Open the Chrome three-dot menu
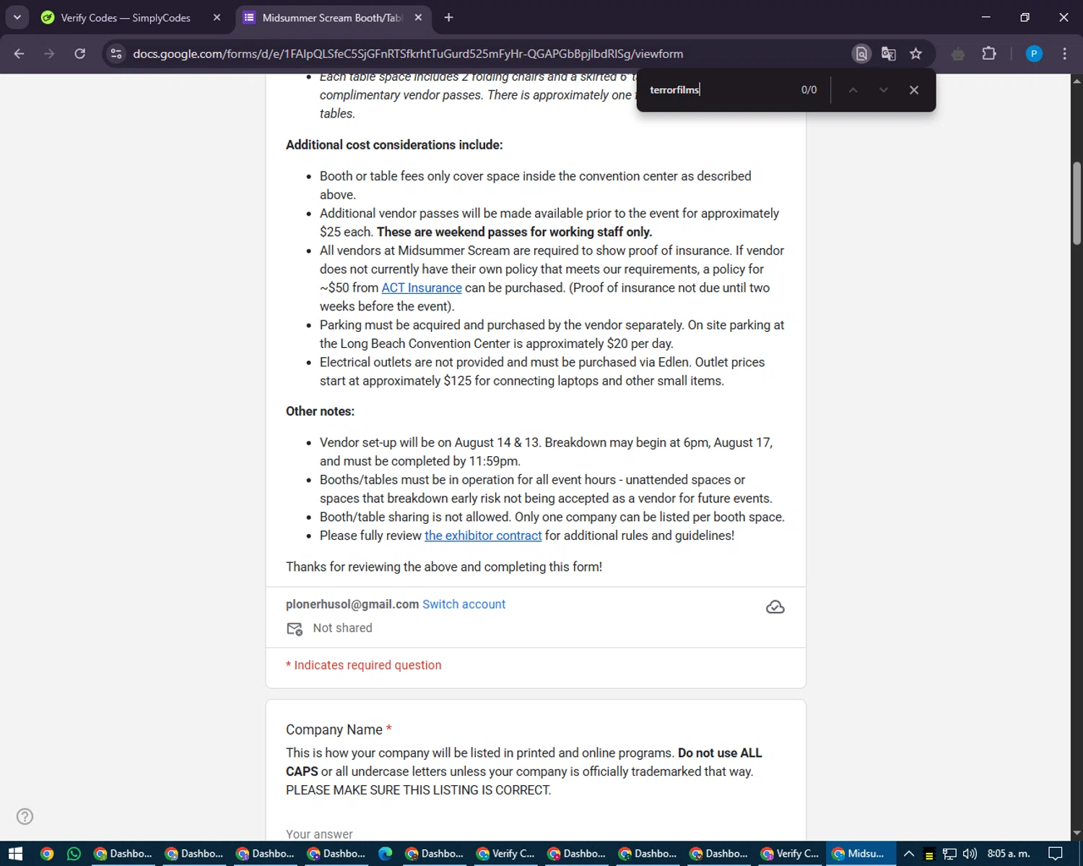This screenshot has width=1083, height=866. (x=1064, y=53)
